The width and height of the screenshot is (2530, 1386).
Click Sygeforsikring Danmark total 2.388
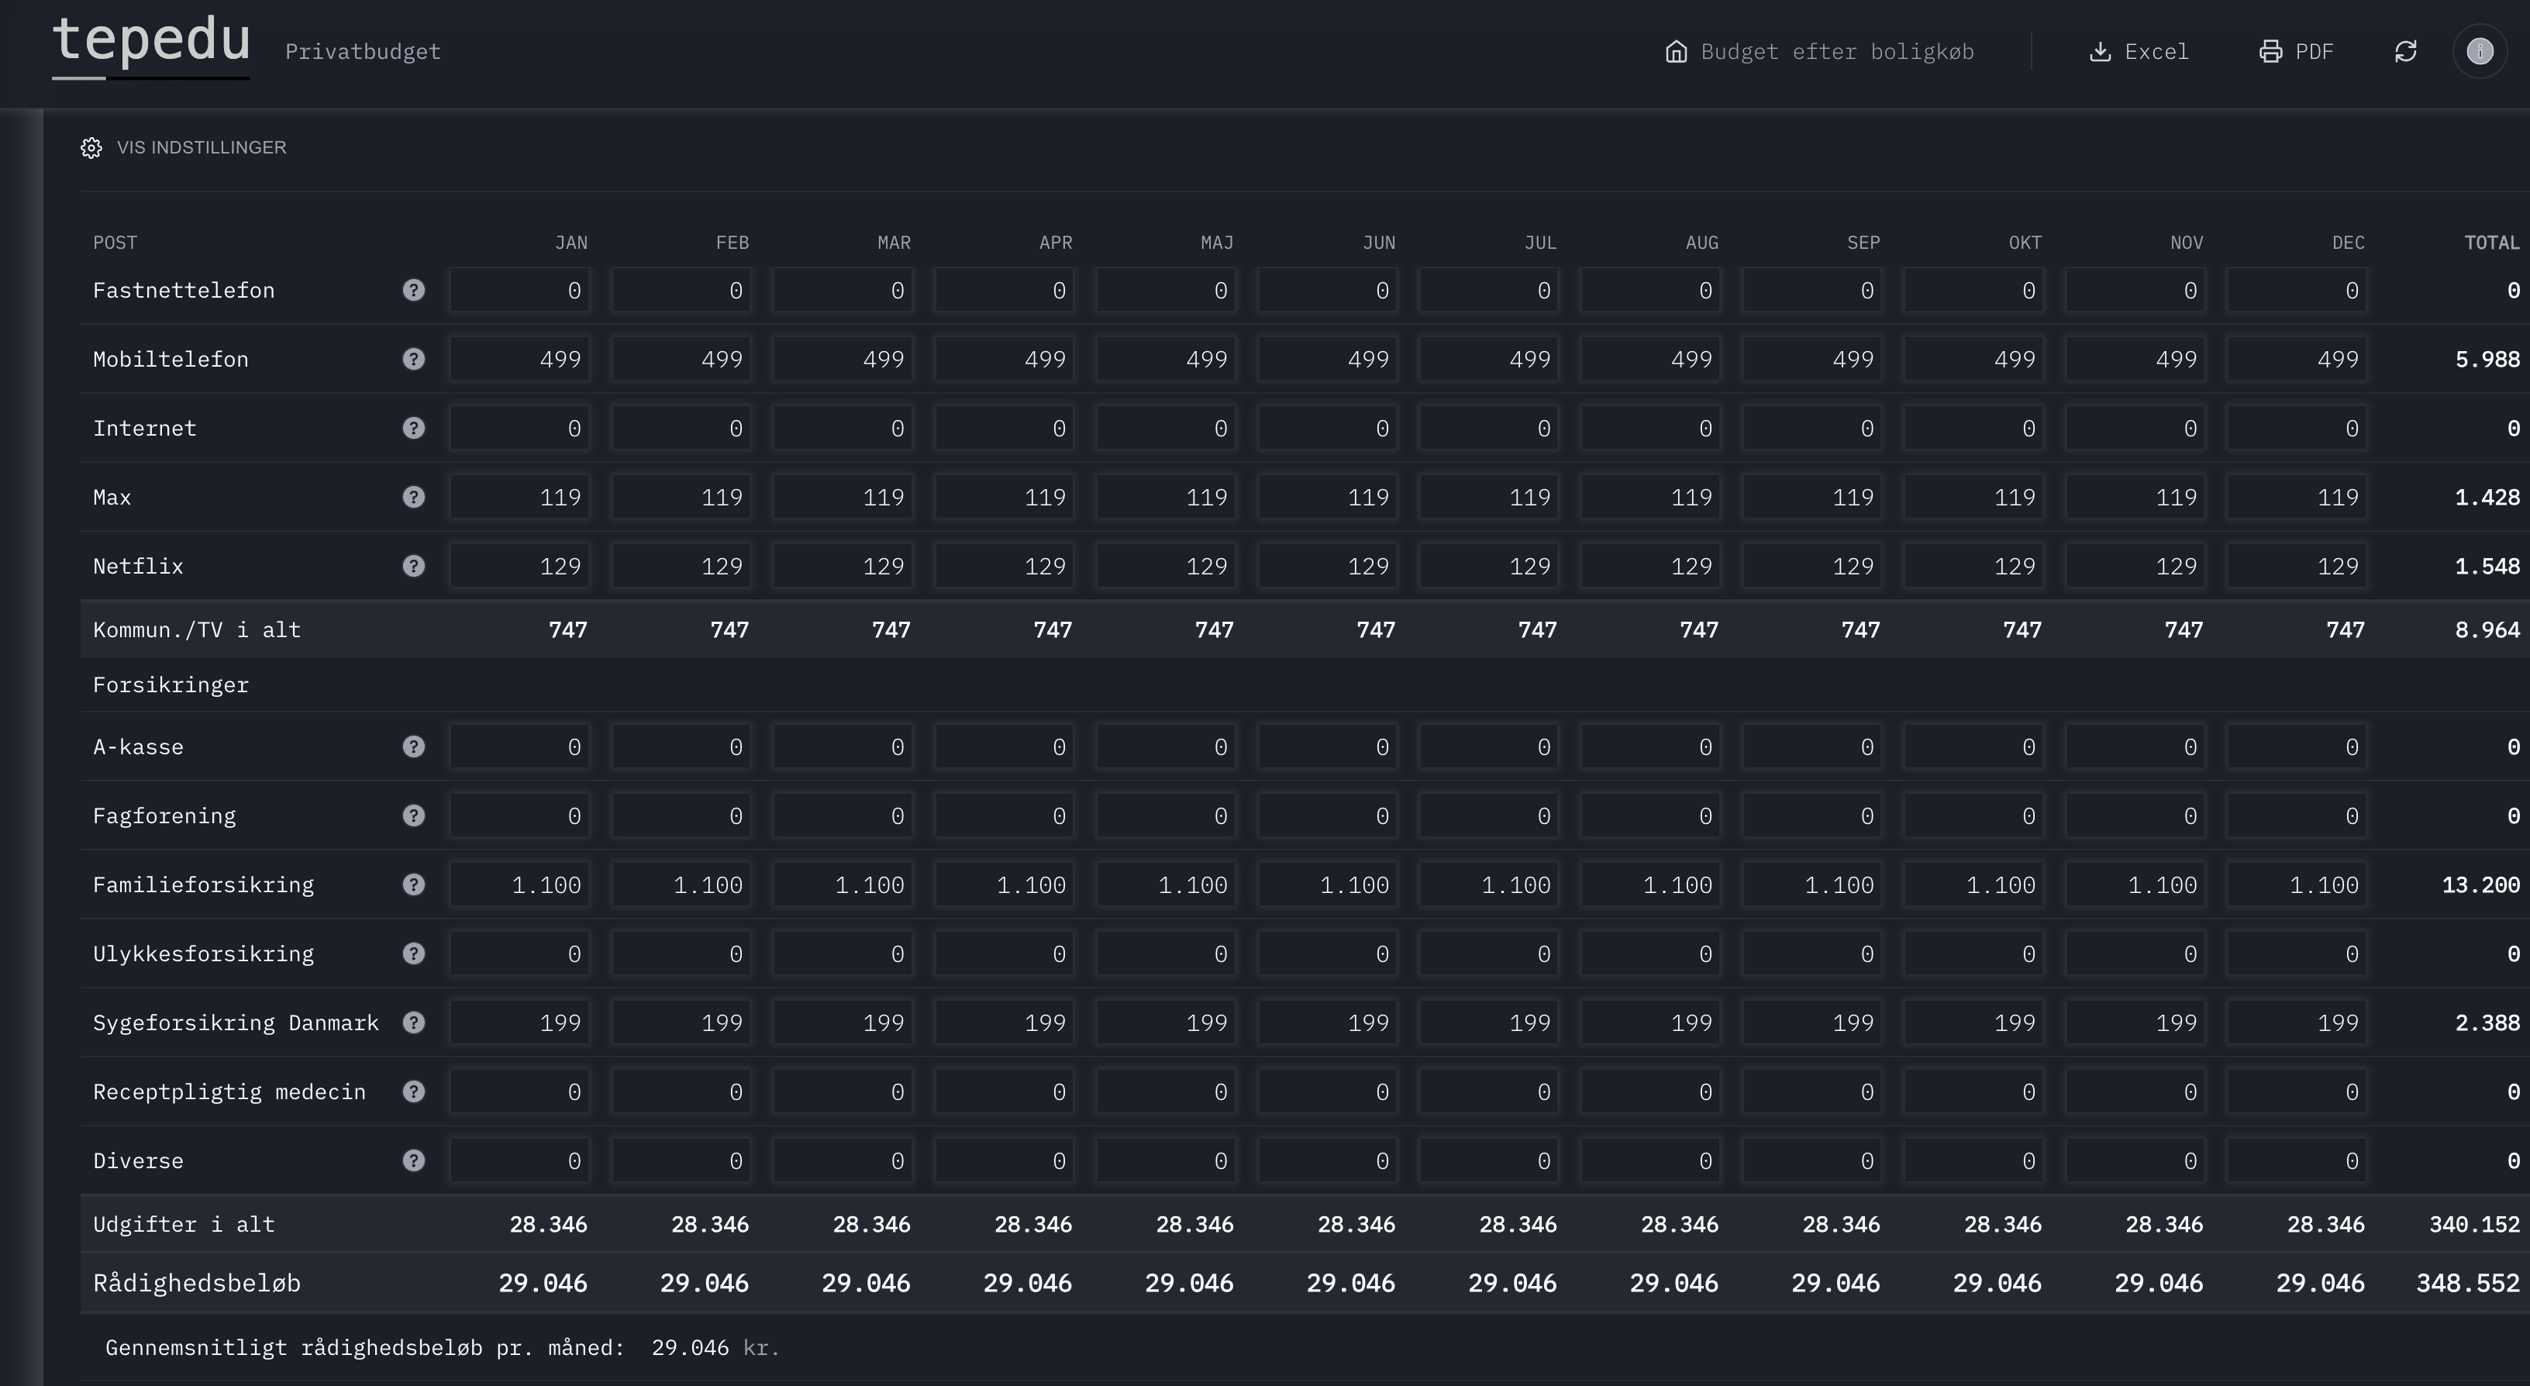click(x=2488, y=1022)
